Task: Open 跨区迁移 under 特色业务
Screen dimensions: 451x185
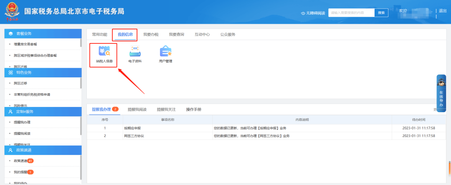Action: pyautogui.click(x=20, y=84)
